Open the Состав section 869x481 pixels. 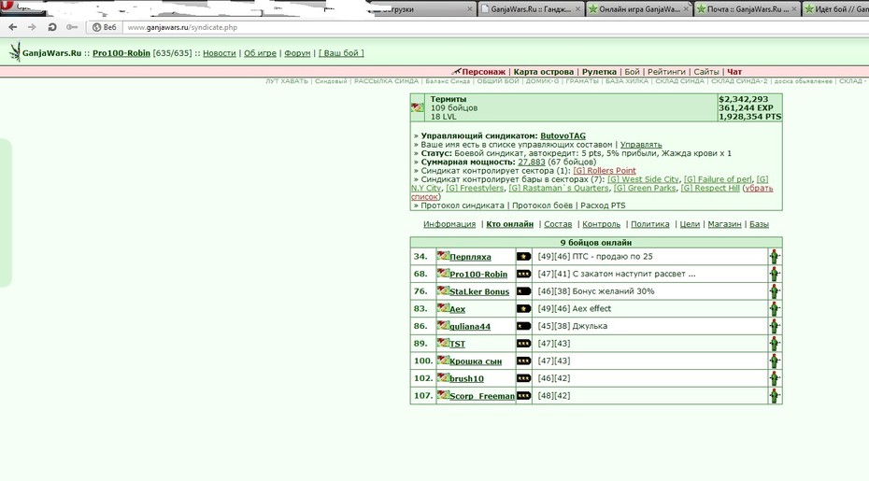[x=558, y=224]
